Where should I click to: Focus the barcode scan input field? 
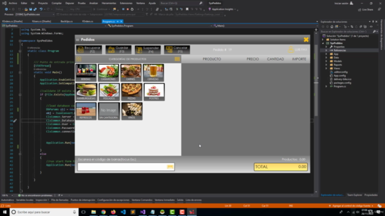pyautogui.click(x=126, y=167)
